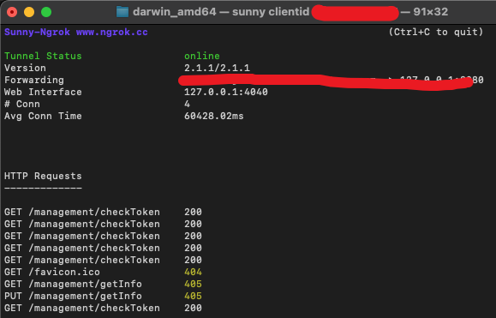
Task: Click the yellow 404 status code
Action: (x=193, y=272)
